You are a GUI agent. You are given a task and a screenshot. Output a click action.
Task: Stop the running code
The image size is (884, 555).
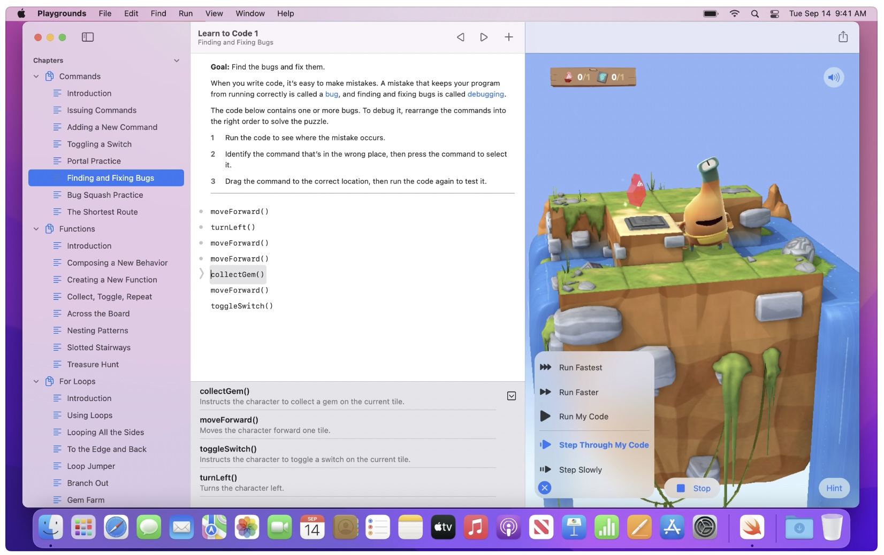click(x=693, y=488)
